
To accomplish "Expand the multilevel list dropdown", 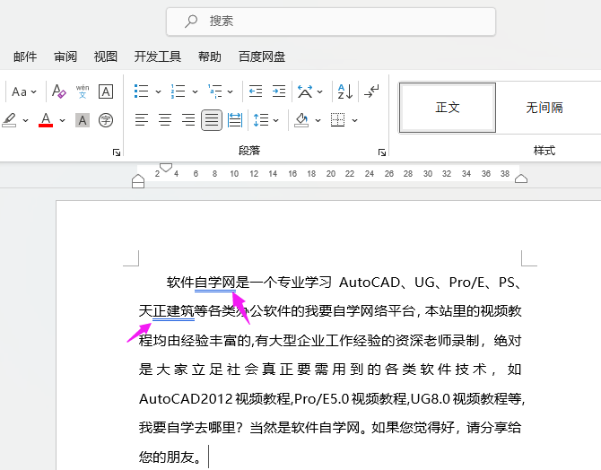I will [x=230, y=92].
